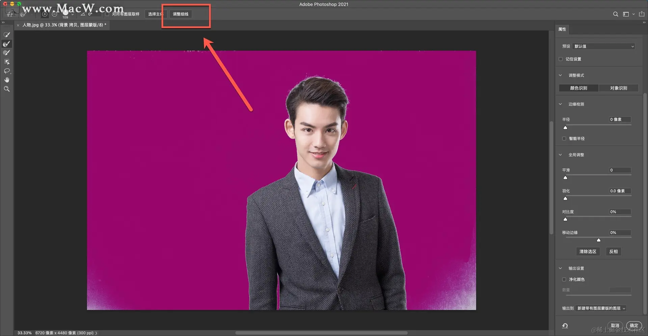Select the Brush tool in the left toolbar
The image size is (648, 336).
(x=7, y=53)
